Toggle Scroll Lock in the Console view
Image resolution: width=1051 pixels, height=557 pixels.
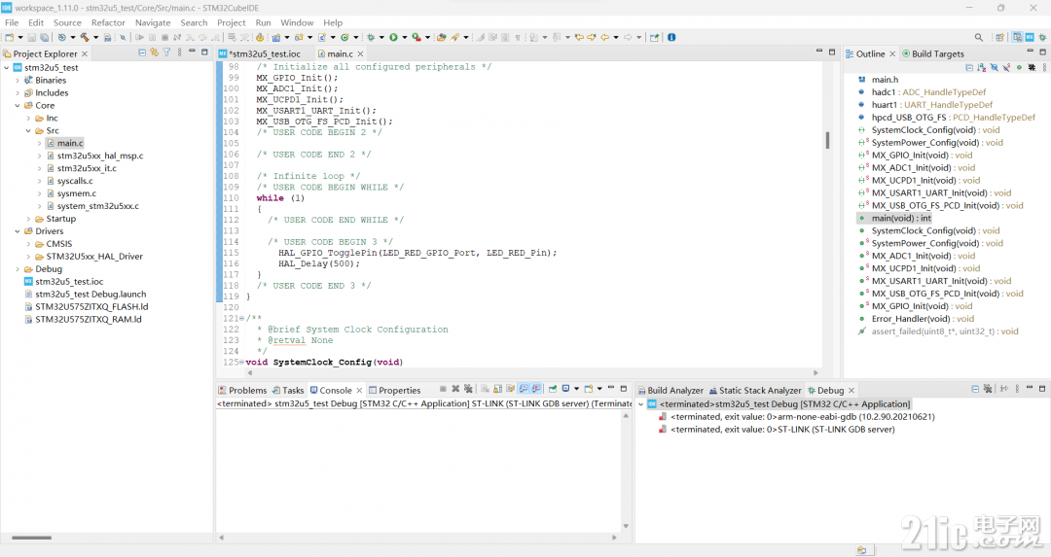click(x=497, y=389)
